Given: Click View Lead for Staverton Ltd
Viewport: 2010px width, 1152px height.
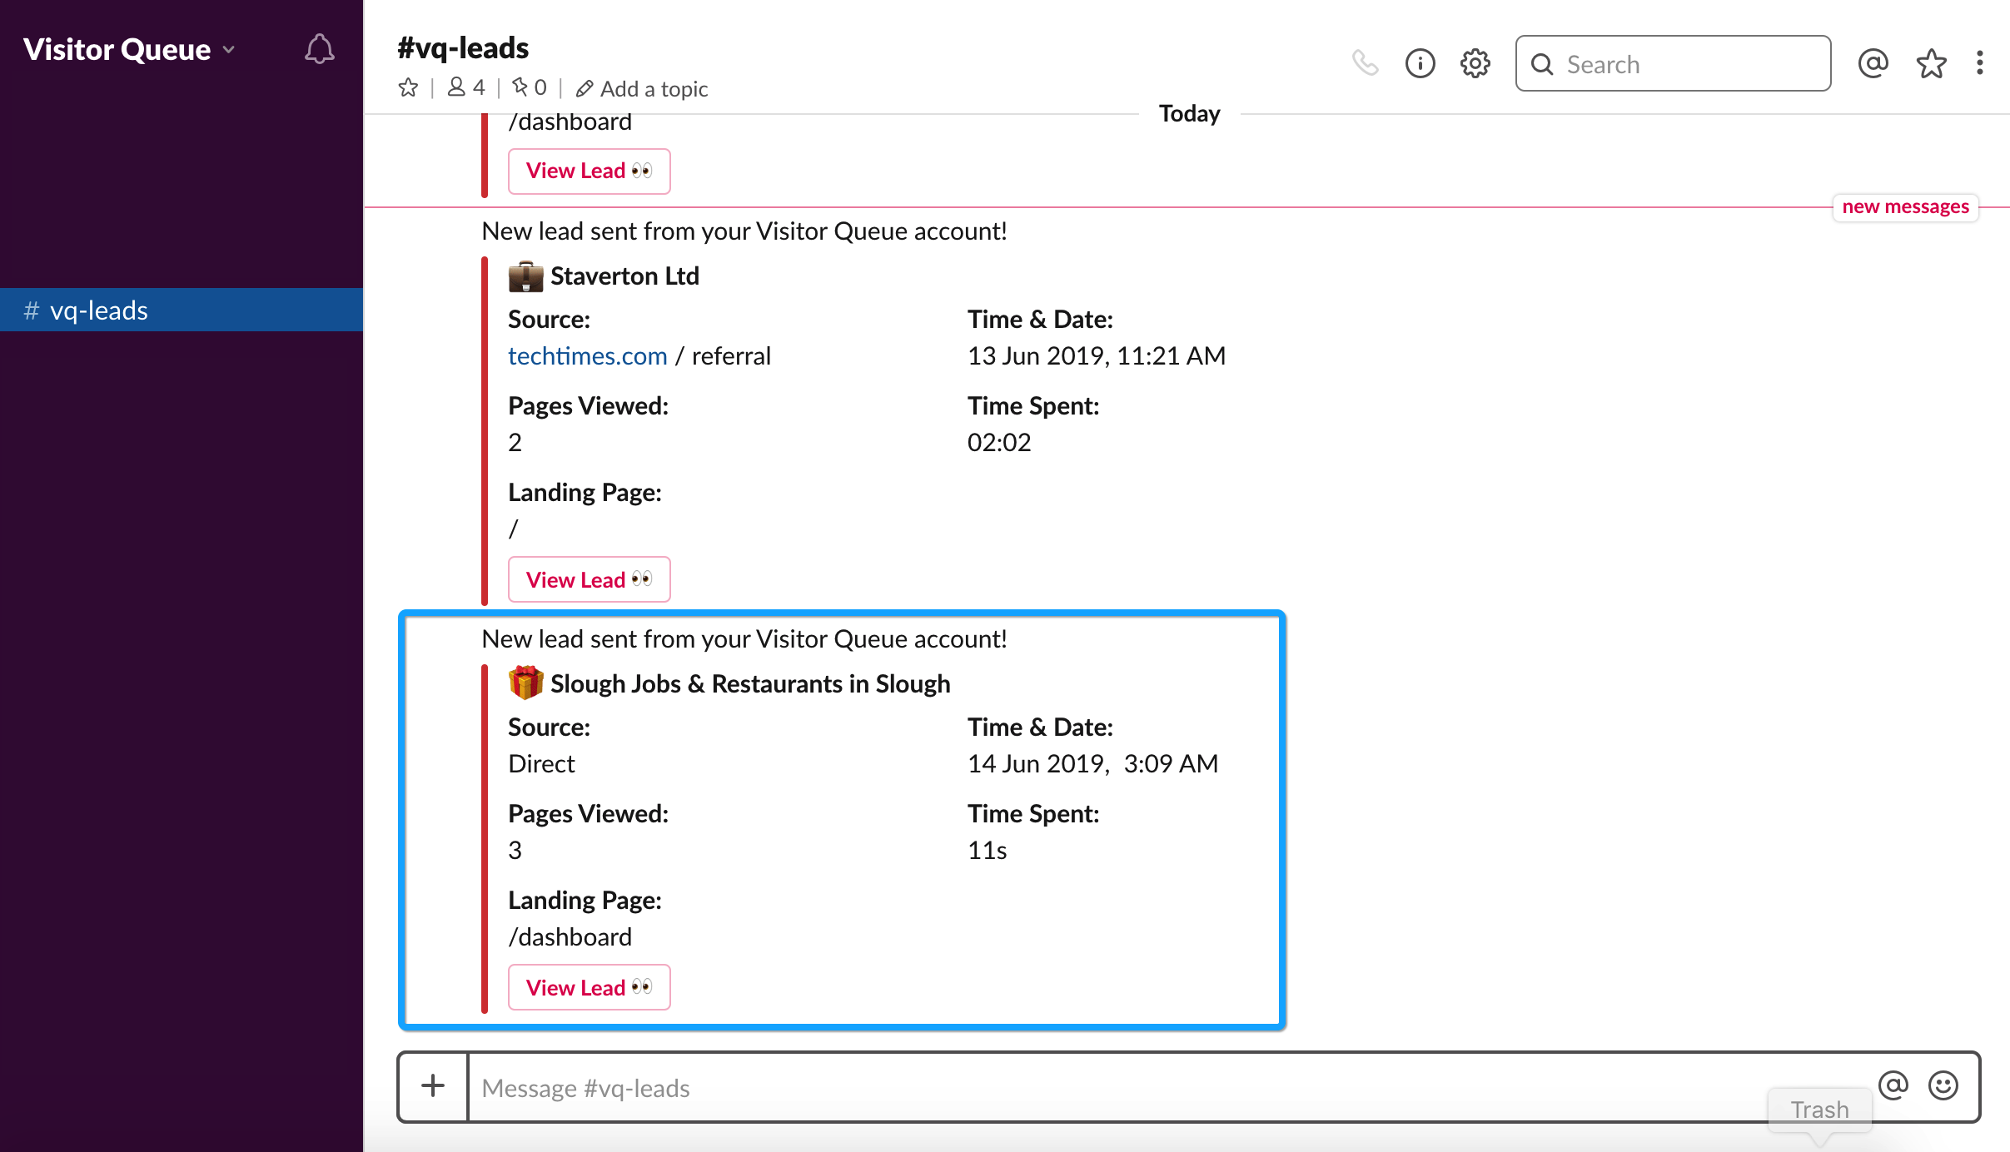Looking at the screenshot, I should point(589,579).
